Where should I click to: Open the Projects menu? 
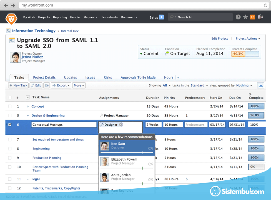tap(44, 17)
